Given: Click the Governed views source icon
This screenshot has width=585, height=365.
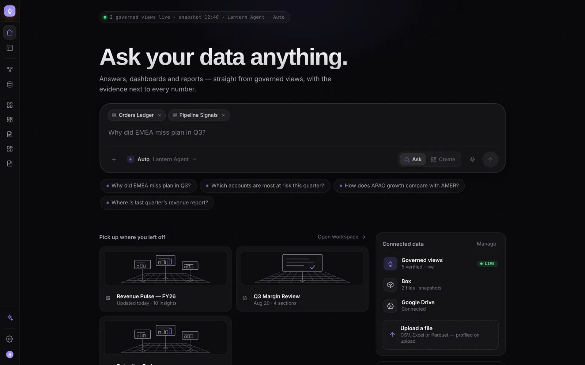Looking at the screenshot, I should tap(390, 264).
